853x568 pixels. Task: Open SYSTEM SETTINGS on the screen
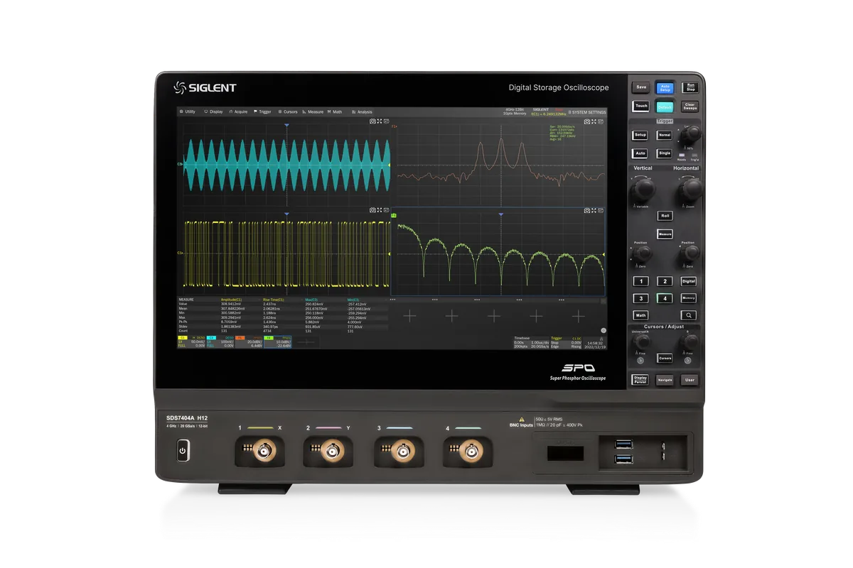(587, 112)
